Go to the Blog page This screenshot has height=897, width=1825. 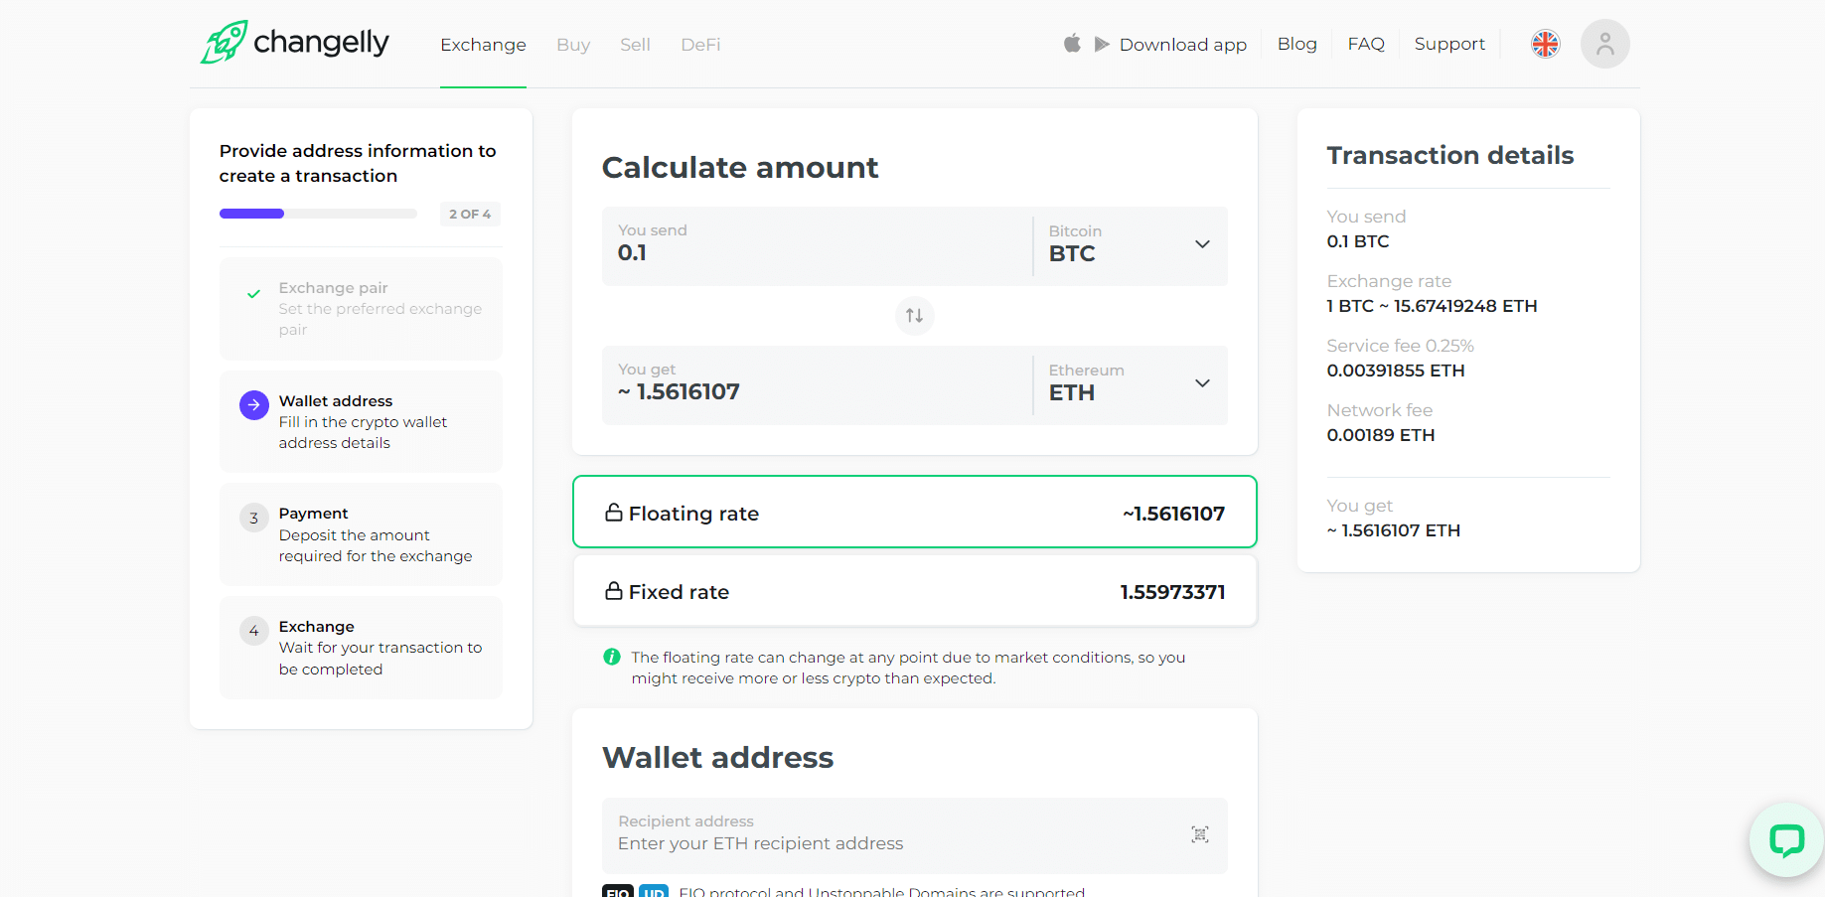point(1296,44)
